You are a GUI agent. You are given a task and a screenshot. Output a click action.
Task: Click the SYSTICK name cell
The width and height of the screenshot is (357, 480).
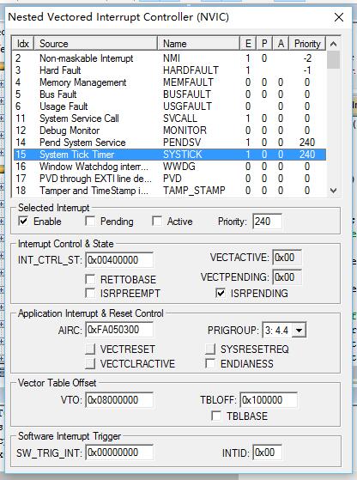(x=183, y=155)
